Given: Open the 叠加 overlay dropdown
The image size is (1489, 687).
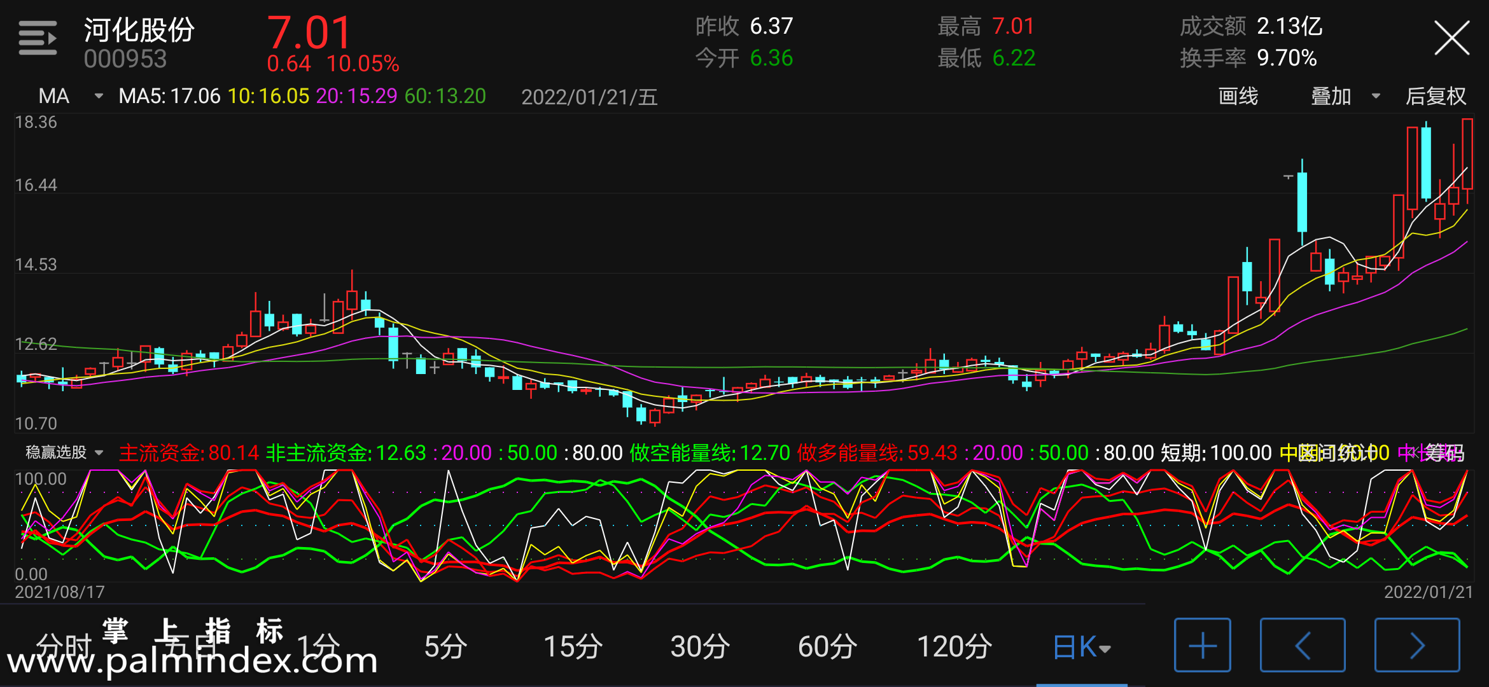Looking at the screenshot, I should (x=1345, y=96).
